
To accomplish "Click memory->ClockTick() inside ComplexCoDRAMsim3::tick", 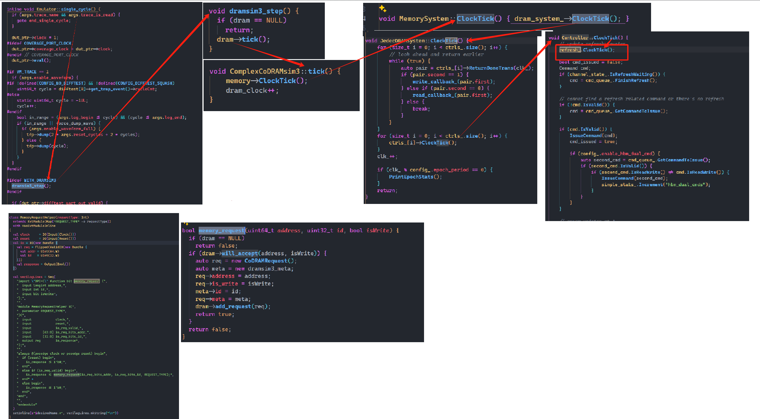I will pos(266,81).
